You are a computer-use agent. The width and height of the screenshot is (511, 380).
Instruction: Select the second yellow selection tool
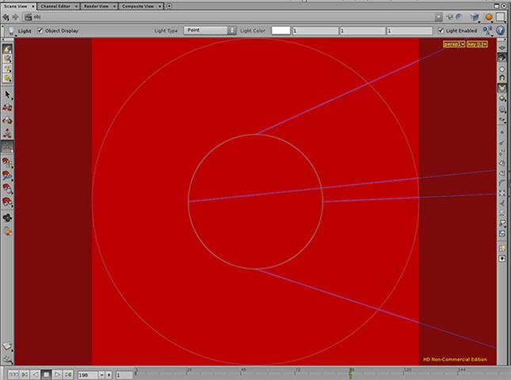(x=7, y=59)
